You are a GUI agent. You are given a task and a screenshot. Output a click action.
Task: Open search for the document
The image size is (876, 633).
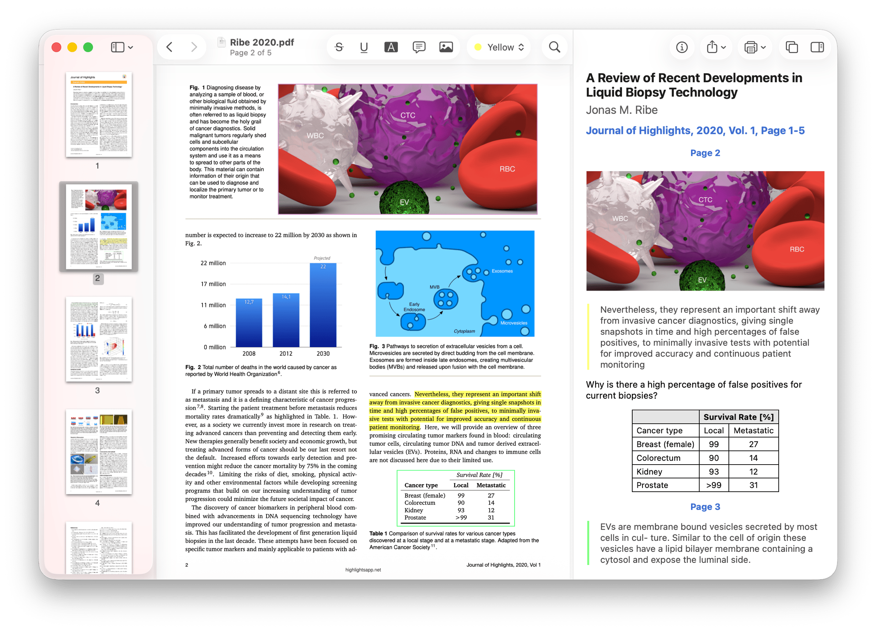[554, 47]
